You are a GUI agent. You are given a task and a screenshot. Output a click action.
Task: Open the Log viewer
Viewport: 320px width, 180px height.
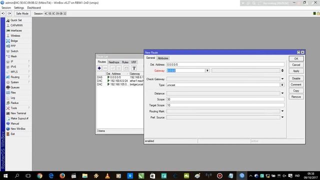coord(12,98)
